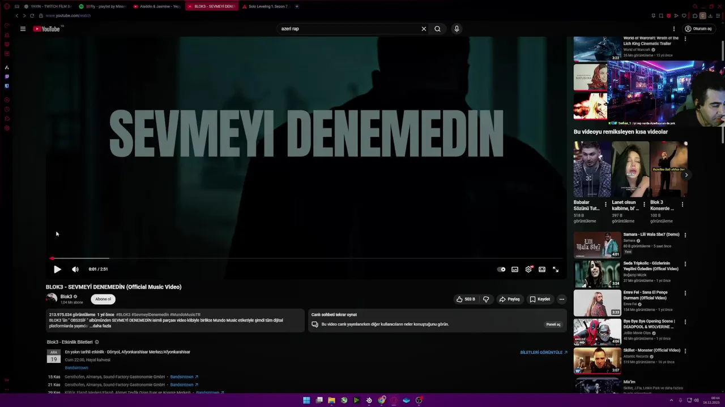The image size is (725, 407).
Task: Subscribe with the Abone ol button
Action: (103, 299)
